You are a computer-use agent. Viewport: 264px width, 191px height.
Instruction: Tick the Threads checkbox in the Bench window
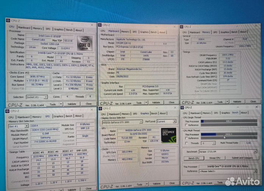pyautogui.click(x=186, y=143)
